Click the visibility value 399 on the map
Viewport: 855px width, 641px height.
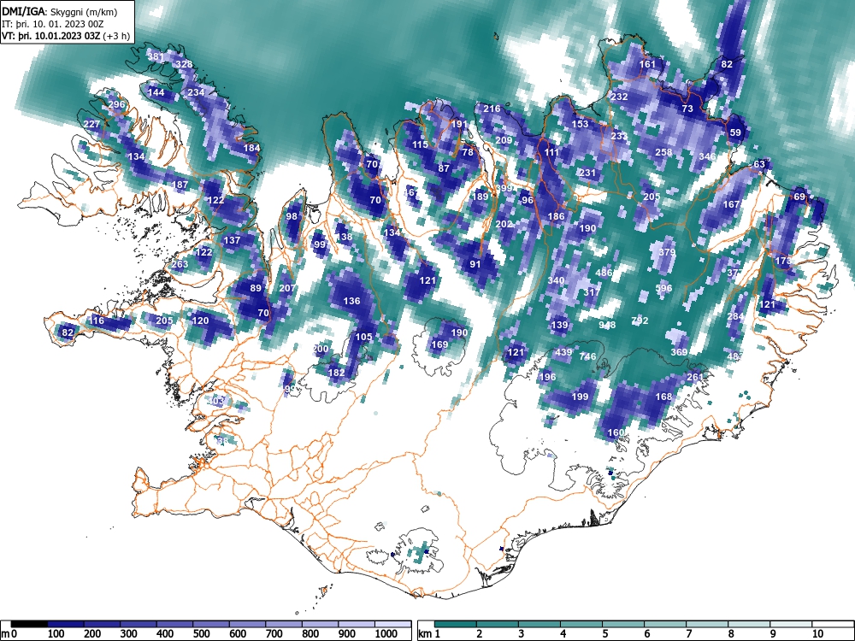[x=504, y=189]
